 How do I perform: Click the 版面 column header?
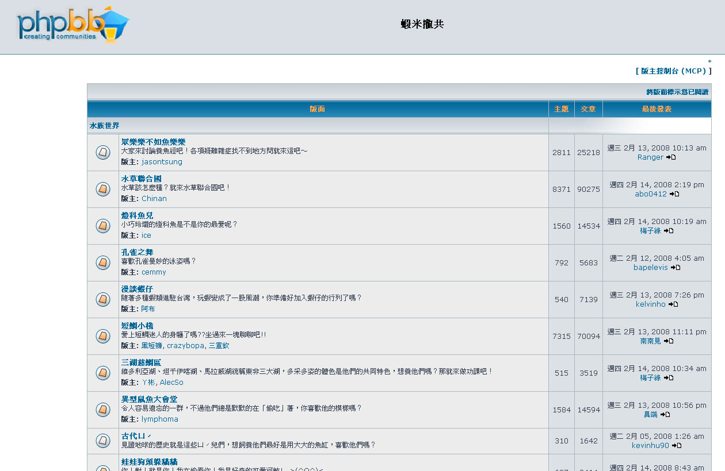(318, 109)
